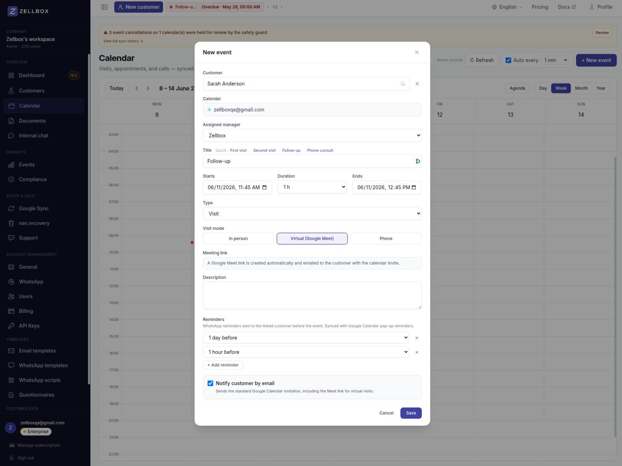The width and height of the screenshot is (622, 466).
Task: Select Phone visit mode
Action: coord(386,238)
